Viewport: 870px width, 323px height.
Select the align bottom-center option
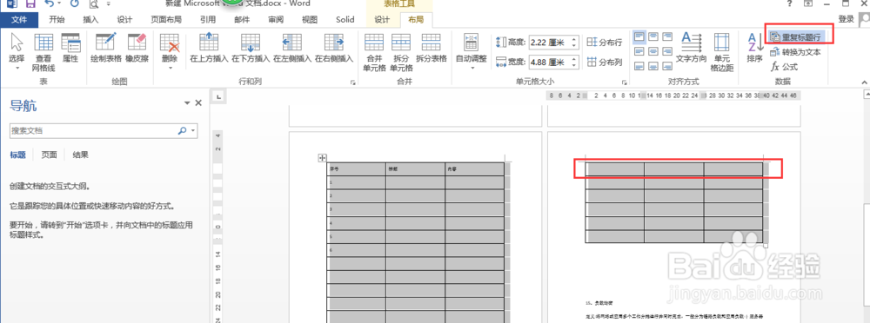[653, 66]
